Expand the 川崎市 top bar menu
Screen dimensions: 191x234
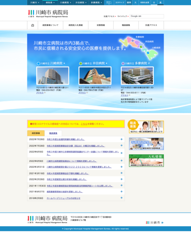[35, 3]
